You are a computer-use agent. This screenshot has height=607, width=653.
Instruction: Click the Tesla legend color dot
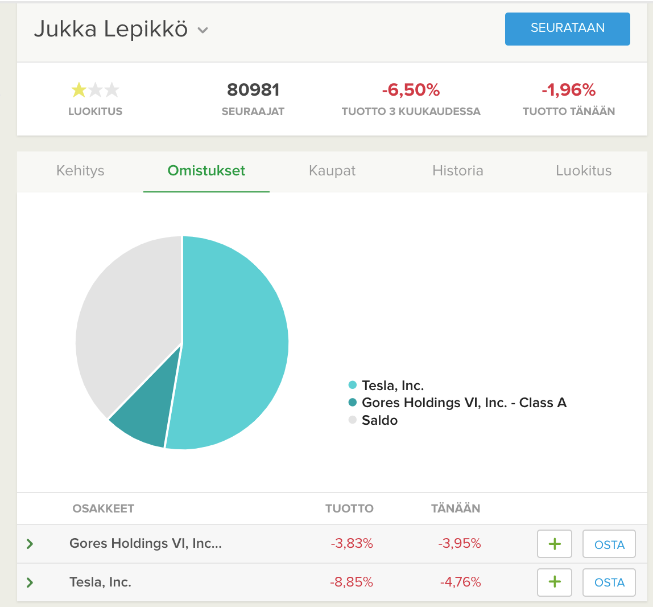pos(353,385)
